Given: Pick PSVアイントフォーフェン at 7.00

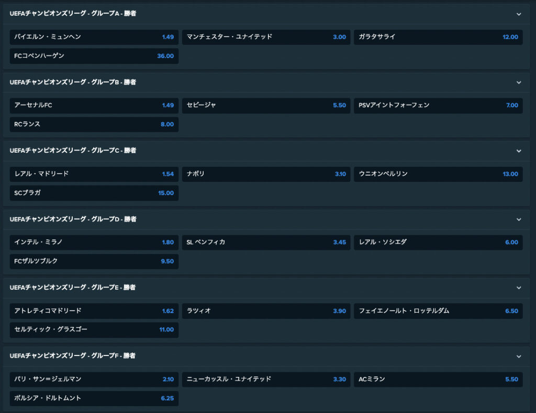Looking at the screenshot, I should pyautogui.click(x=438, y=106).
